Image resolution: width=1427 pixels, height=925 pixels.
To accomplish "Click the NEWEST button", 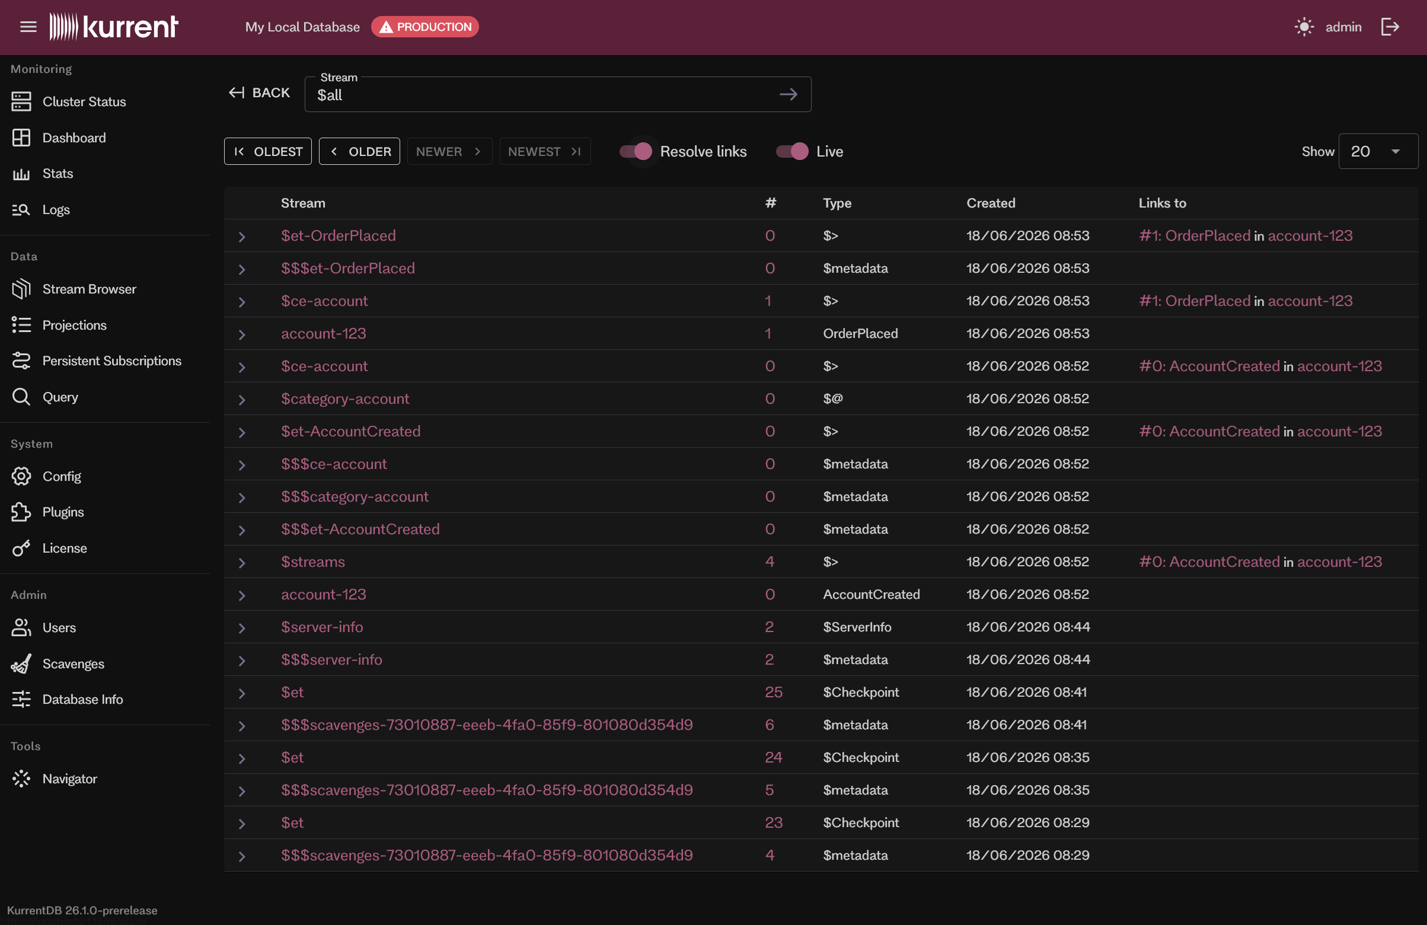I will 544,151.
